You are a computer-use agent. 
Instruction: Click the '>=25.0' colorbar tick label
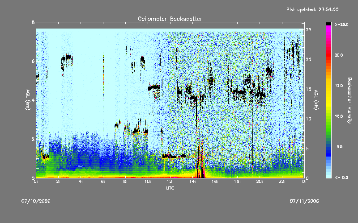[341, 25]
